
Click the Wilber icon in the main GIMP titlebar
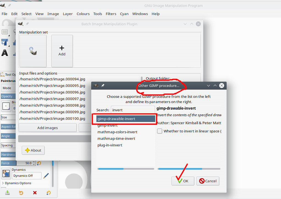(x=2, y=5)
